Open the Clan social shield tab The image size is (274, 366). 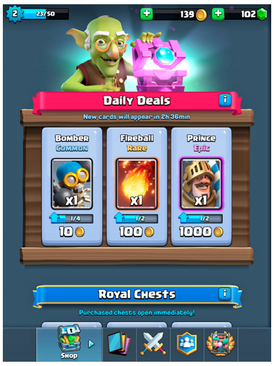click(187, 344)
